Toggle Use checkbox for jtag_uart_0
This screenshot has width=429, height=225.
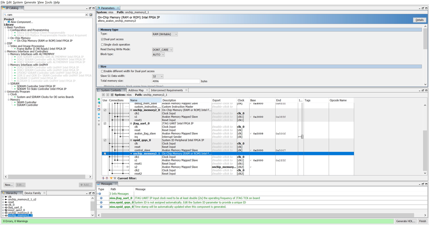tap(105, 123)
